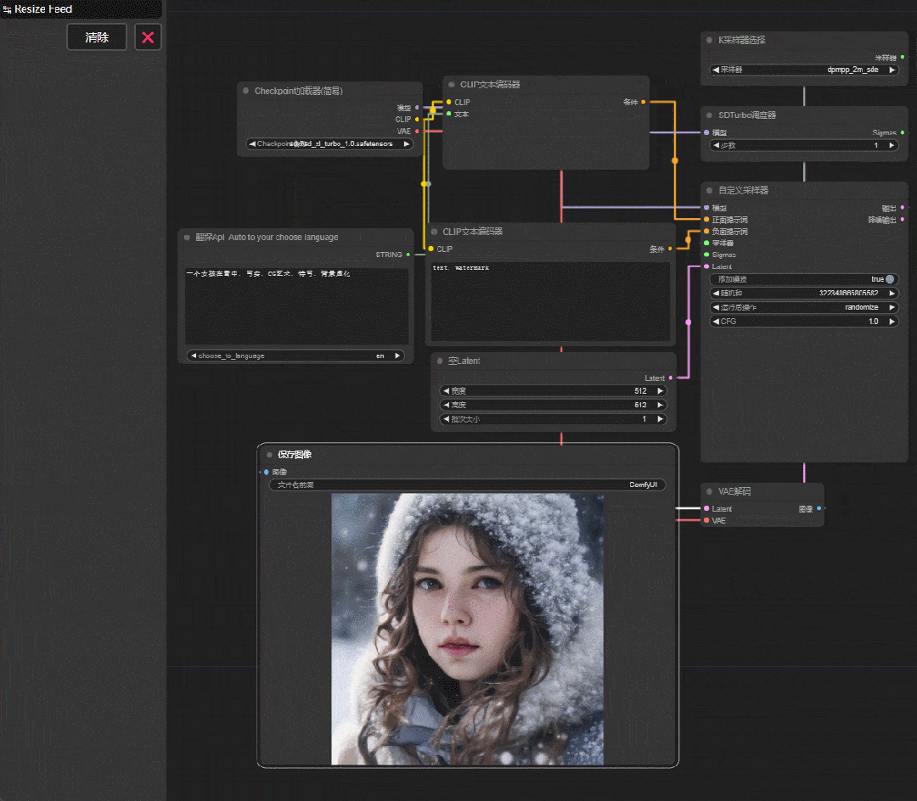Click the 图像 output port of VAE解码

819,509
